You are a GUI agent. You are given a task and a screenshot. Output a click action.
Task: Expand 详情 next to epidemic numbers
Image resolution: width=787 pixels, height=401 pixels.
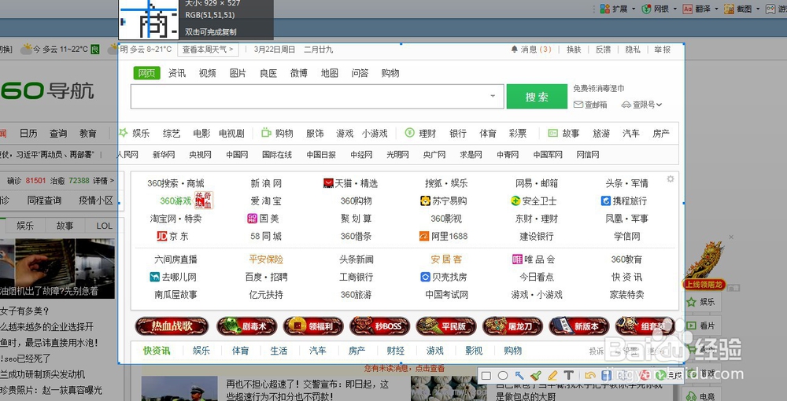(103, 181)
